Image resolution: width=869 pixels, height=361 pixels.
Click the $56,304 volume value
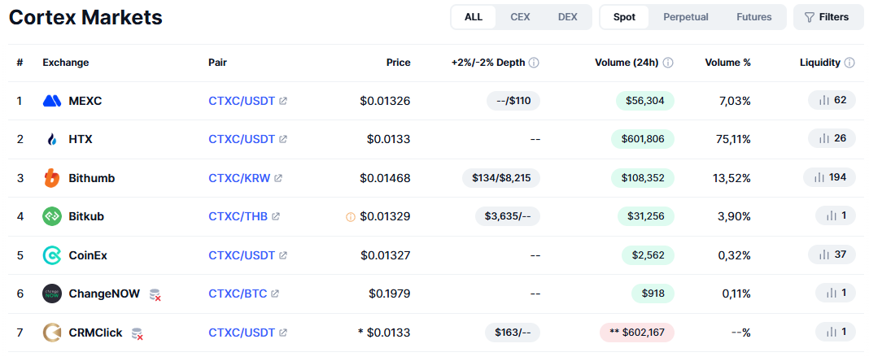pyautogui.click(x=645, y=101)
